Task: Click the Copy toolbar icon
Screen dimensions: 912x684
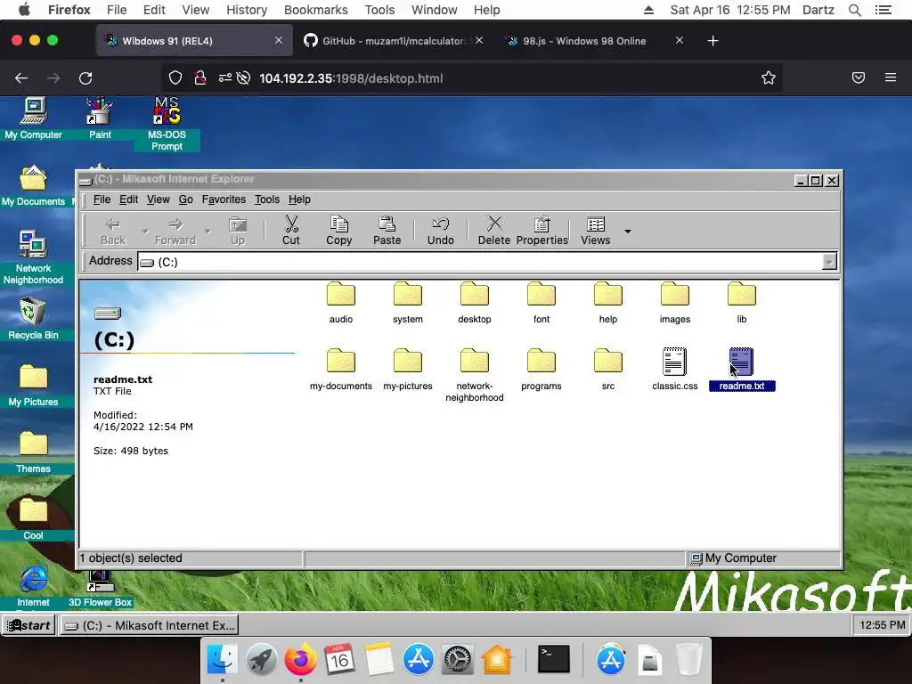Action: pos(338,231)
